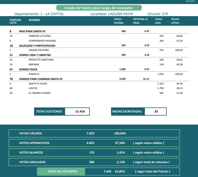
Task: Select the 'VOTOS ANULADOS' summary label
Action: (32, 162)
